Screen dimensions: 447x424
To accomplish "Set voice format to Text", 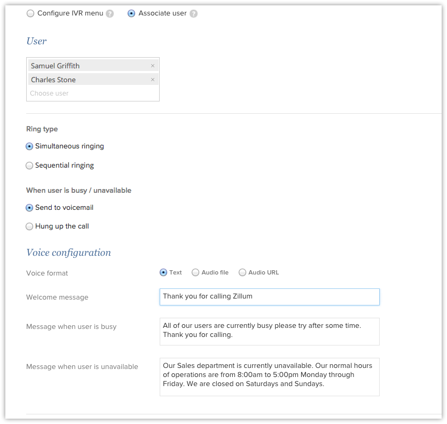I will point(163,272).
